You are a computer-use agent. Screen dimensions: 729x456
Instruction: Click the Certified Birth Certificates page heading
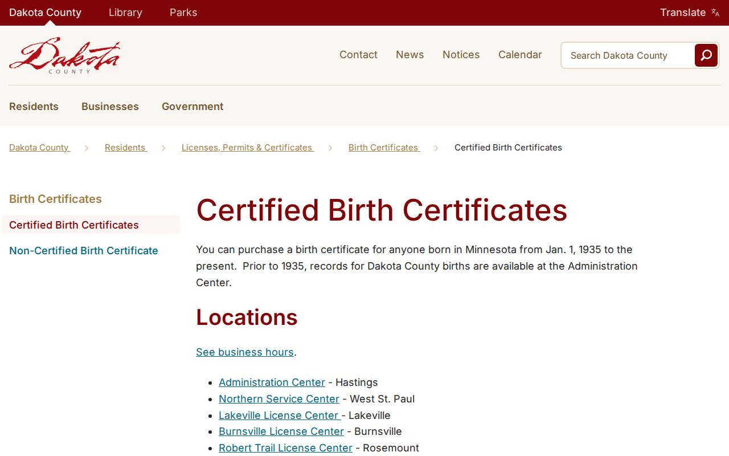382,210
